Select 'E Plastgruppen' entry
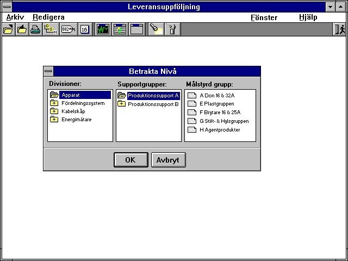Viewport: 348px width, 261px height. (217, 104)
